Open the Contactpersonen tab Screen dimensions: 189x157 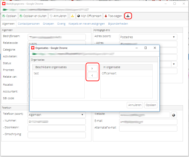(29, 24)
